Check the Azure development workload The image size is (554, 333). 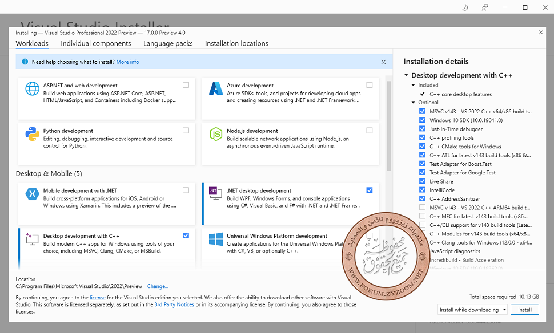click(x=369, y=85)
